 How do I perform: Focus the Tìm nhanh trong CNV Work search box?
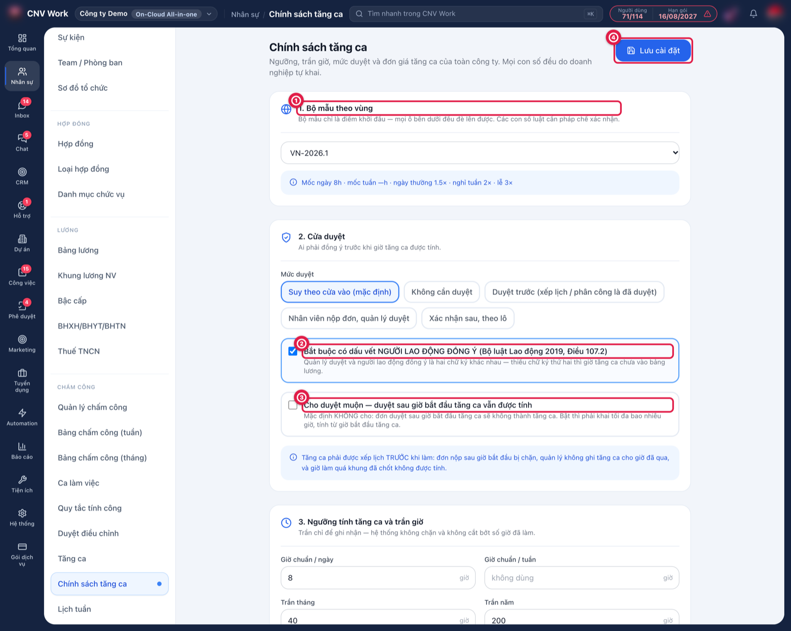(476, 14)
